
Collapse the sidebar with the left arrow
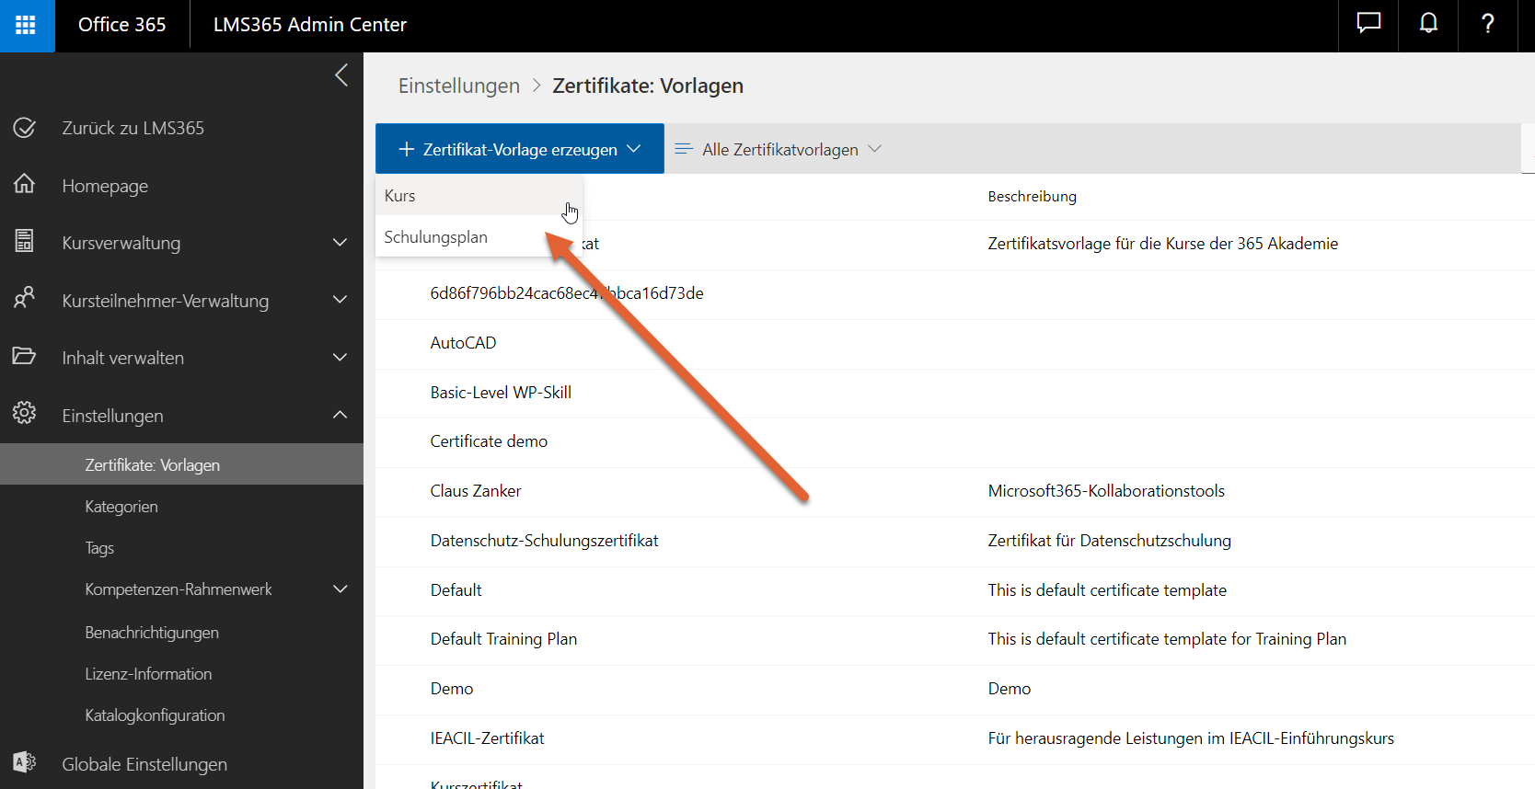(x=341, y=75)
